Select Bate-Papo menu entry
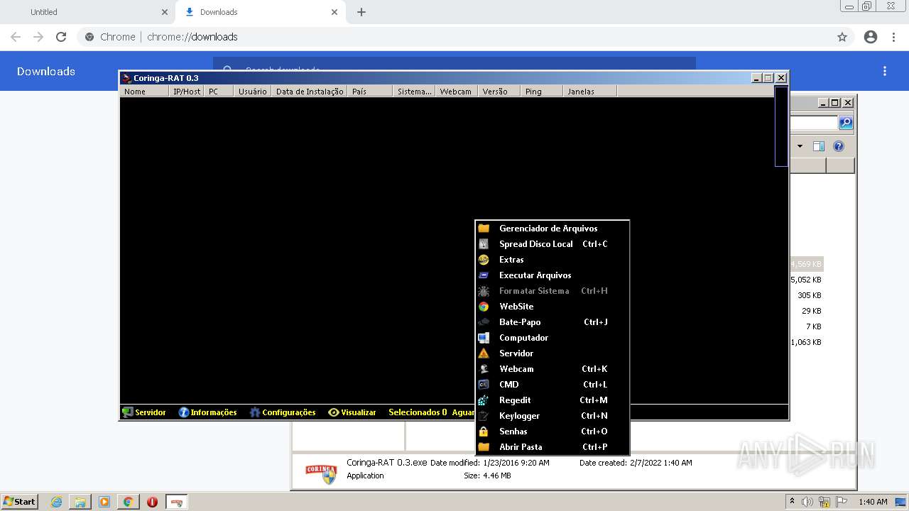 coord(552,322)
